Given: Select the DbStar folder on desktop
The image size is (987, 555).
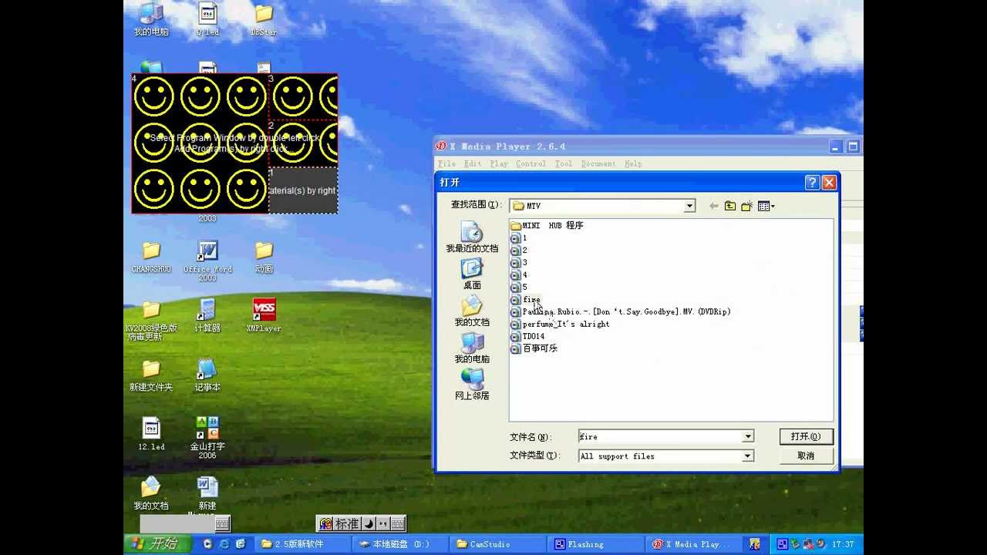Looking at the screenshot, I should pos(264,20).
